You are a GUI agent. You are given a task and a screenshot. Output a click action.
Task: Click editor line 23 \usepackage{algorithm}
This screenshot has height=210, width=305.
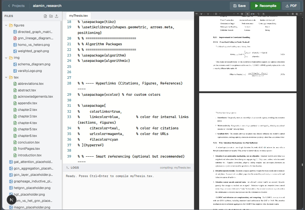coord(102,55)
